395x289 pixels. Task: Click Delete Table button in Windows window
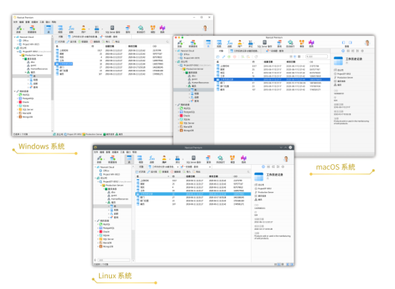coord(96,41)
